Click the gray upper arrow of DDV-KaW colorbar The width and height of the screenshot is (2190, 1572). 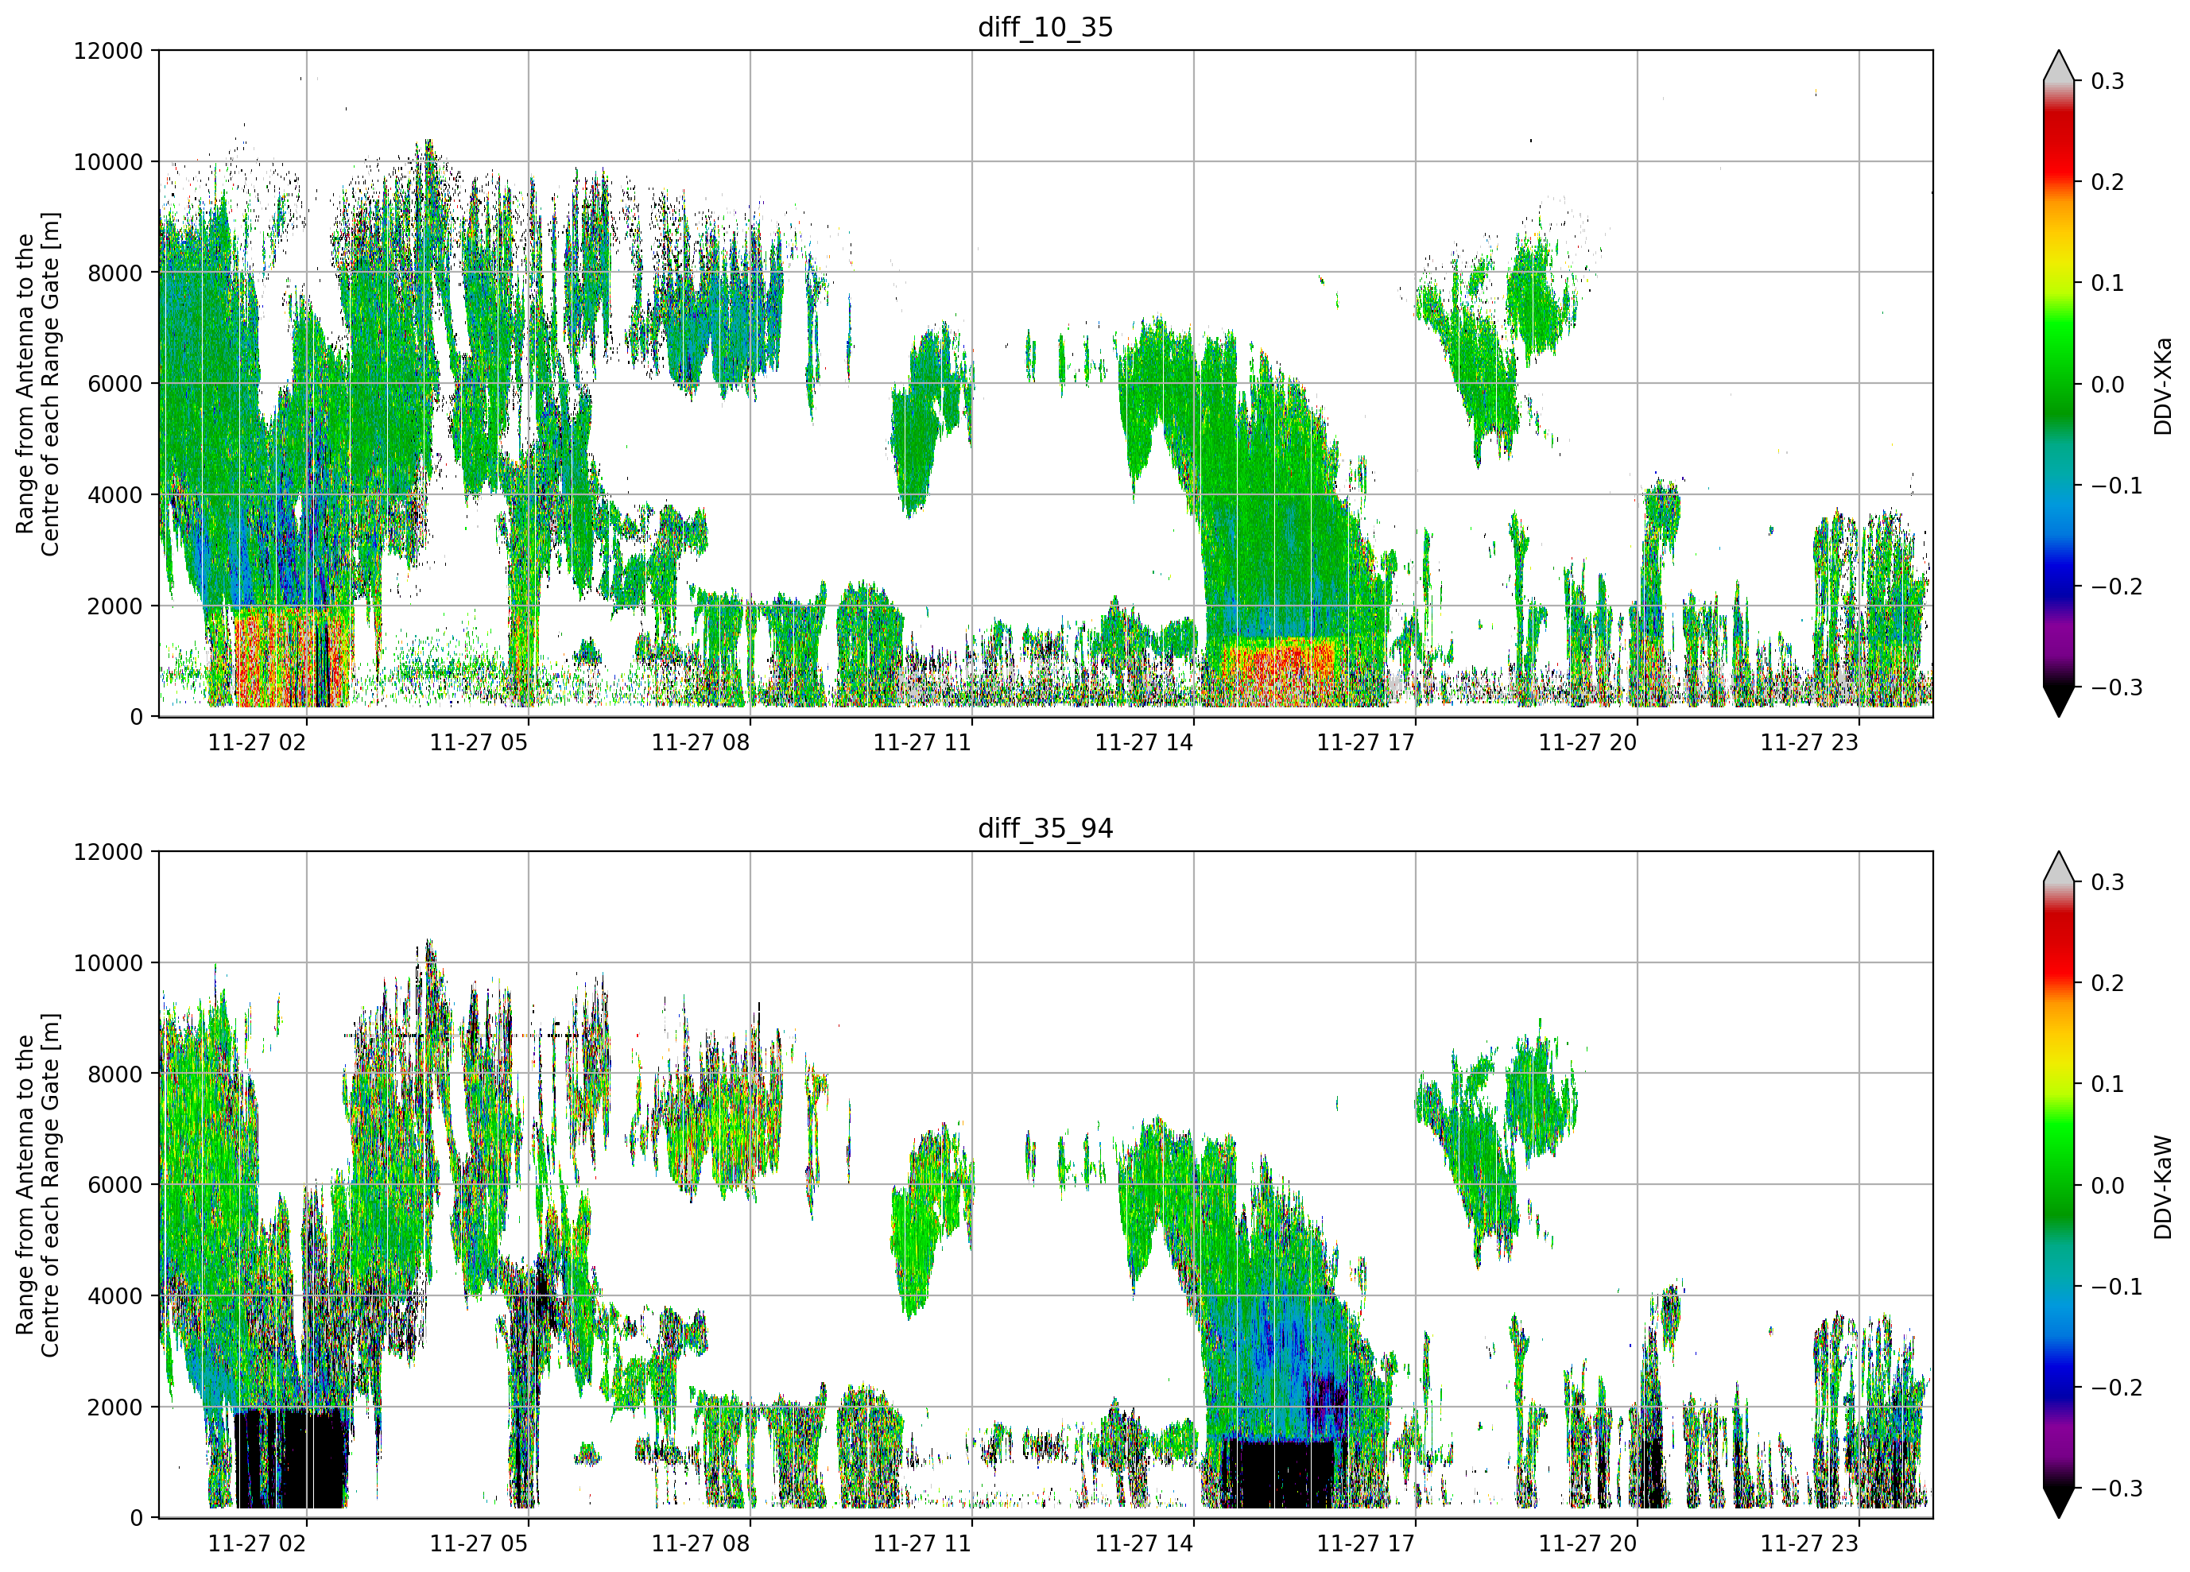coord(2059,867)
